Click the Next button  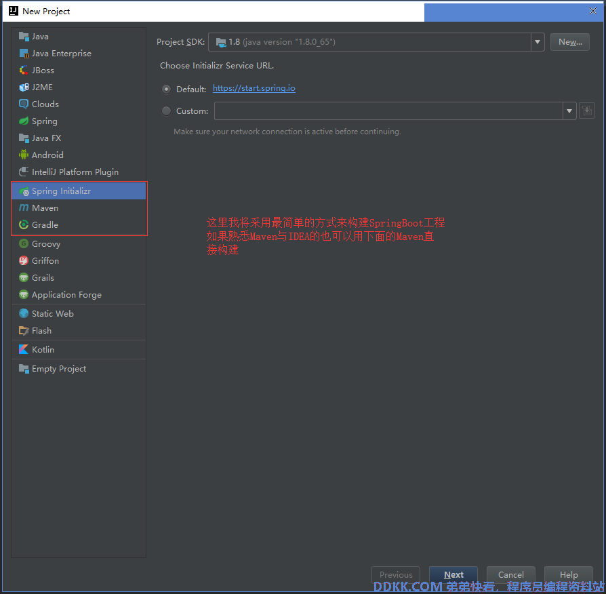[x=453, y=574]
